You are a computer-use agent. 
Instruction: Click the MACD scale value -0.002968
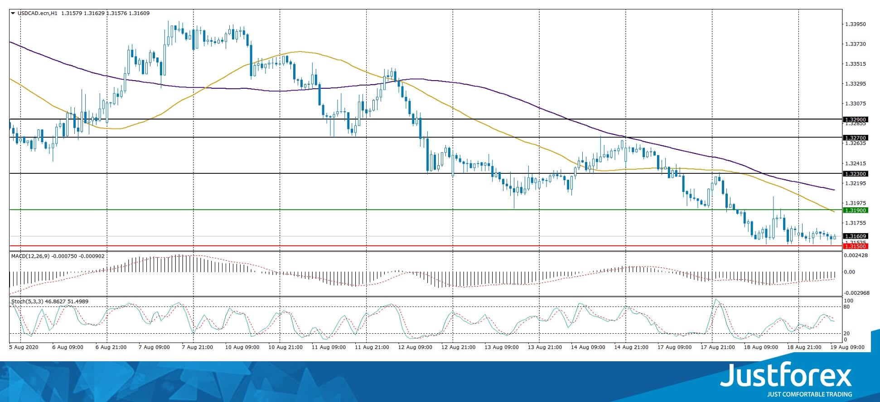[x=857, y=293]
